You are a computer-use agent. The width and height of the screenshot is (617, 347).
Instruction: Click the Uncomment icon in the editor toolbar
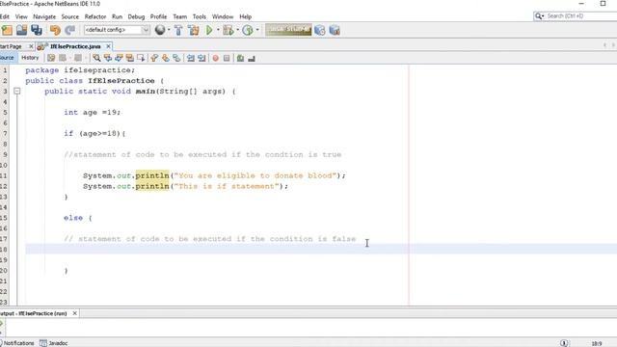[x=251, y=58]
